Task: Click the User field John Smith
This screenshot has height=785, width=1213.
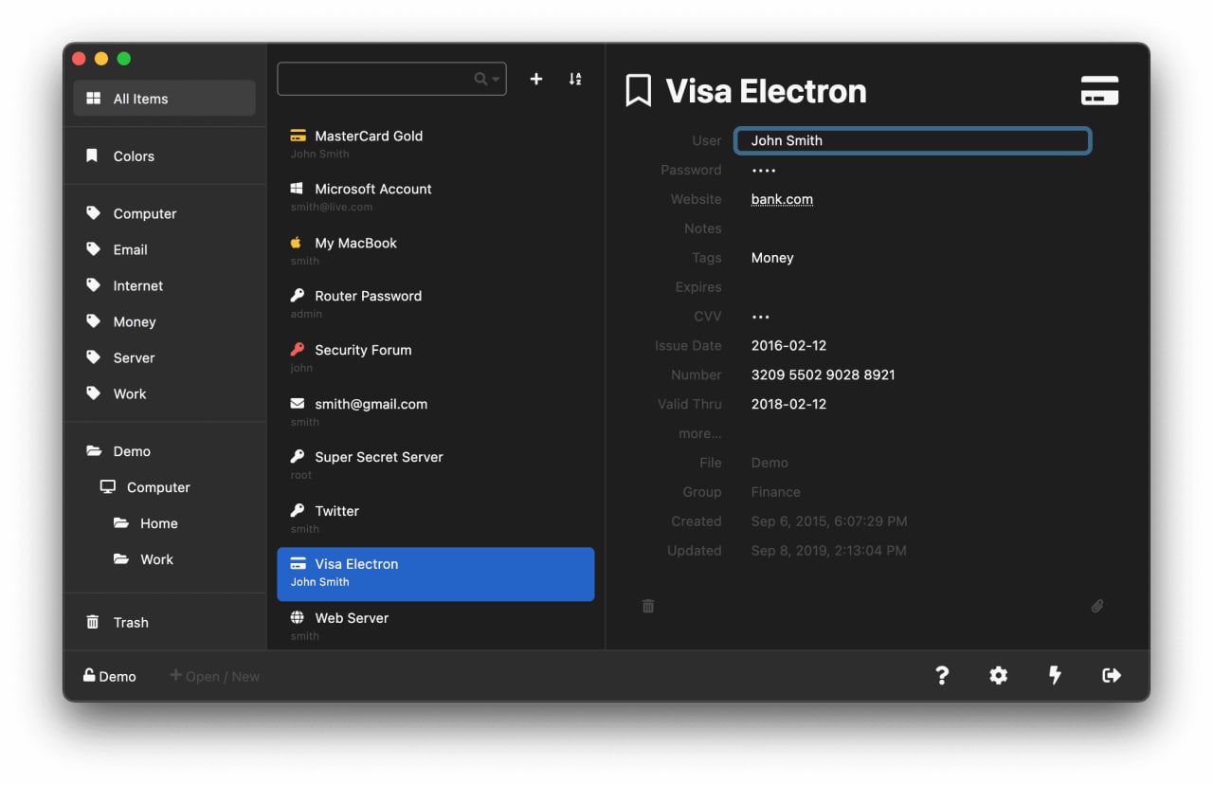Action: (x=912, y=140)
